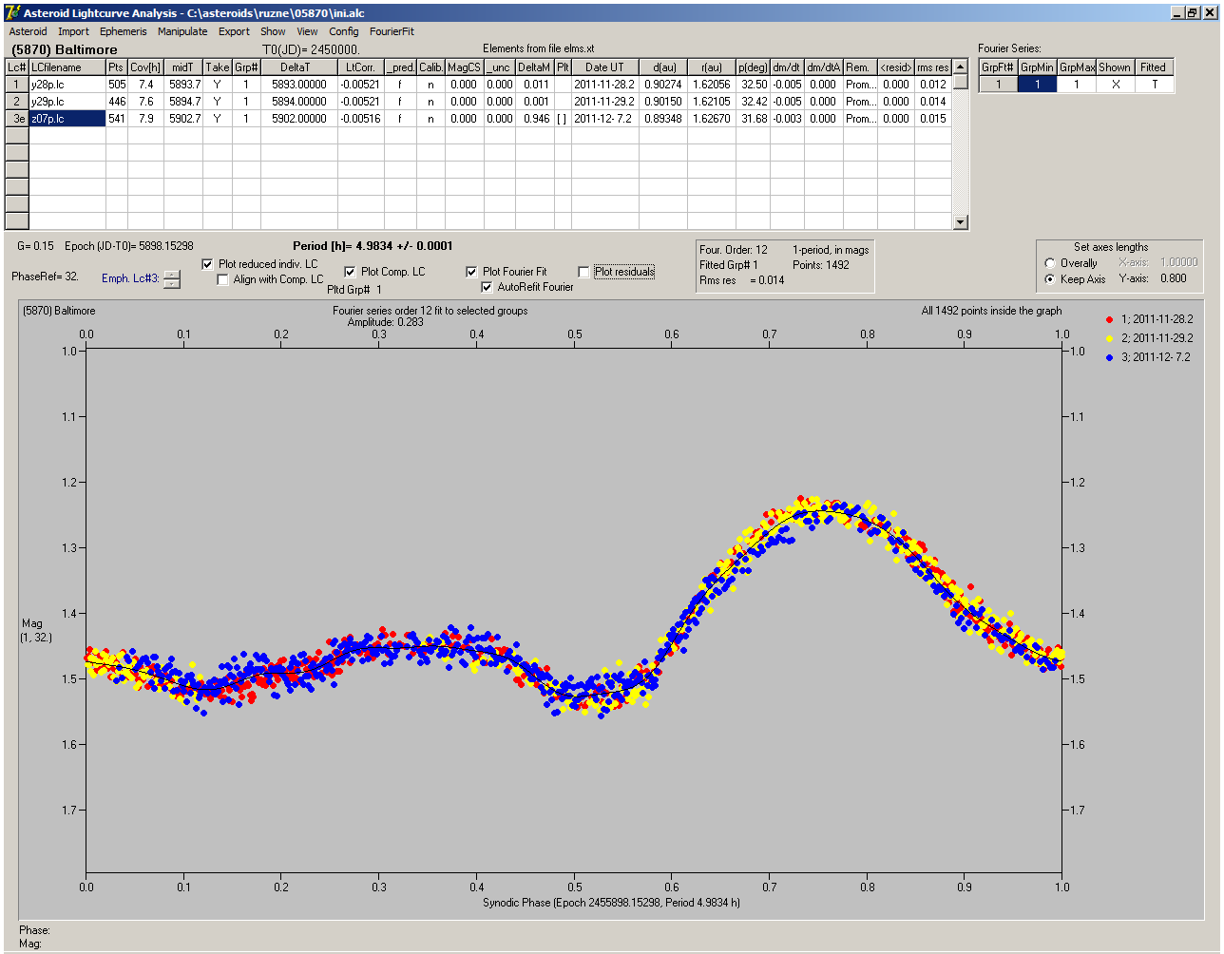Click (5870) Baltimore asteroid name heading
This screenshot has height=954, width=1224.
[x=64, y=49]
